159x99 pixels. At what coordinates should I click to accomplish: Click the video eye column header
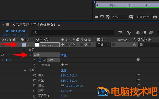(x=3, y=40)
